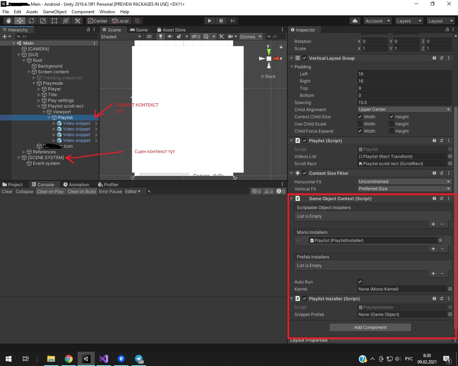Clear the Console log
This screenshot has width=458, height=366.
7,192
